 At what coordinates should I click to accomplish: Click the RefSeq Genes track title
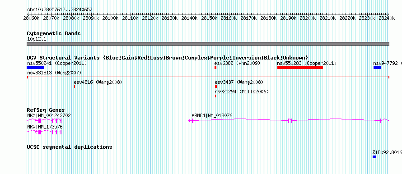coord(46,110)
